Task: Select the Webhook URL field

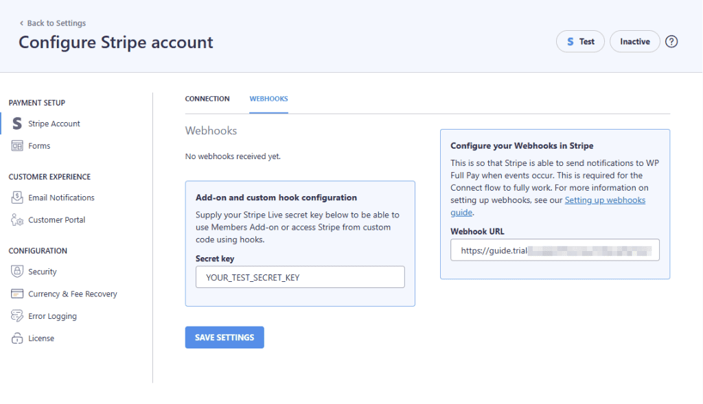Action: click(554, 250)
